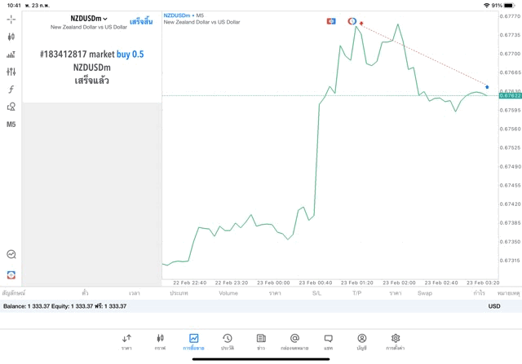This screenshot has height=364, width=522.
Task: Open the ประวัติ history tab
Action: [228, 342]
